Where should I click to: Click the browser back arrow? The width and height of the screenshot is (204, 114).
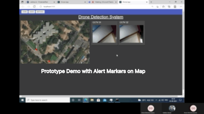click(x=23, y=7)
